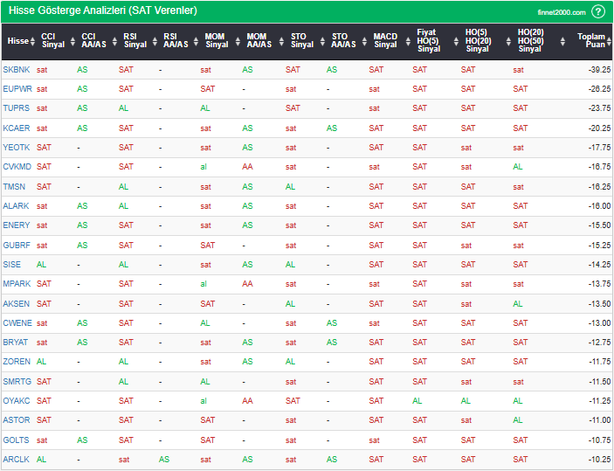Open ARCLK stock link
This screenshot has width=614, height=471.
coord(16,460)
